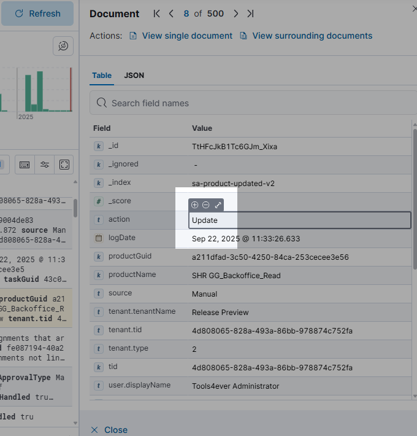The height and width of the screenshot is (436, 417).
Task: Click the chart options icon above histogram
Action: 63,45
